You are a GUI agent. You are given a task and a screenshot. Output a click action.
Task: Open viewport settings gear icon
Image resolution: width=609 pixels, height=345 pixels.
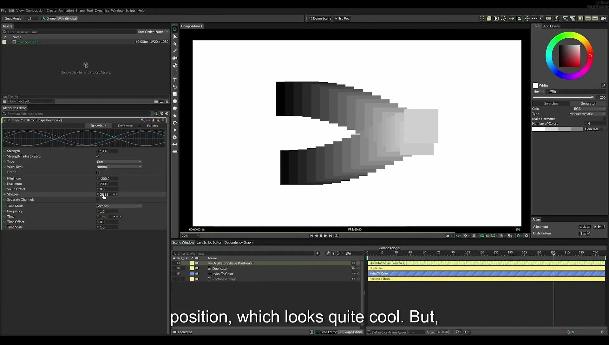527,236
